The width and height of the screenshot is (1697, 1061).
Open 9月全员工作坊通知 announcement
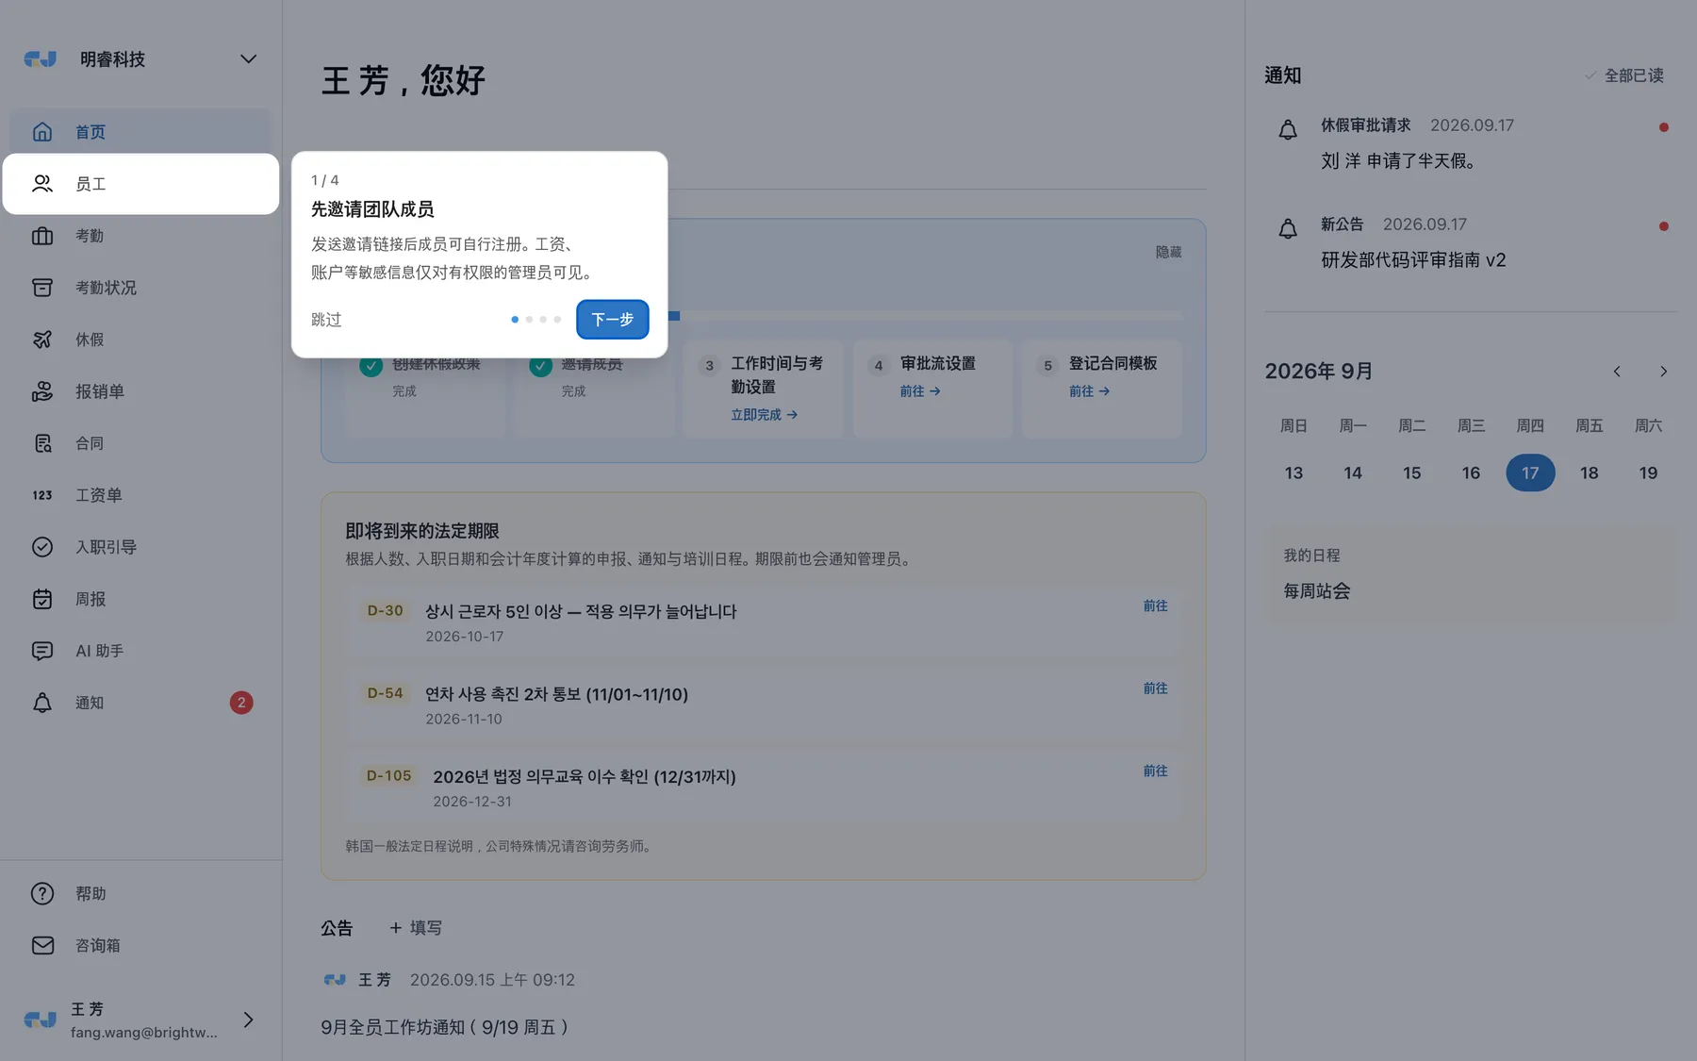(x=444, y=1027)
